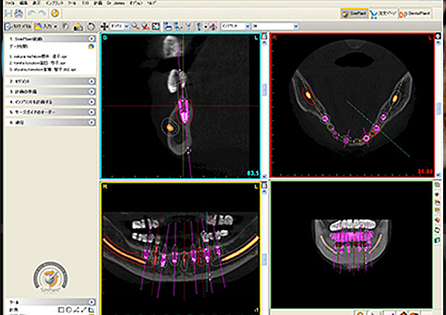The height and width of the screenshot is (315, 446).
Task: Switch to the SimPlant tab
Action: point(355,13)
